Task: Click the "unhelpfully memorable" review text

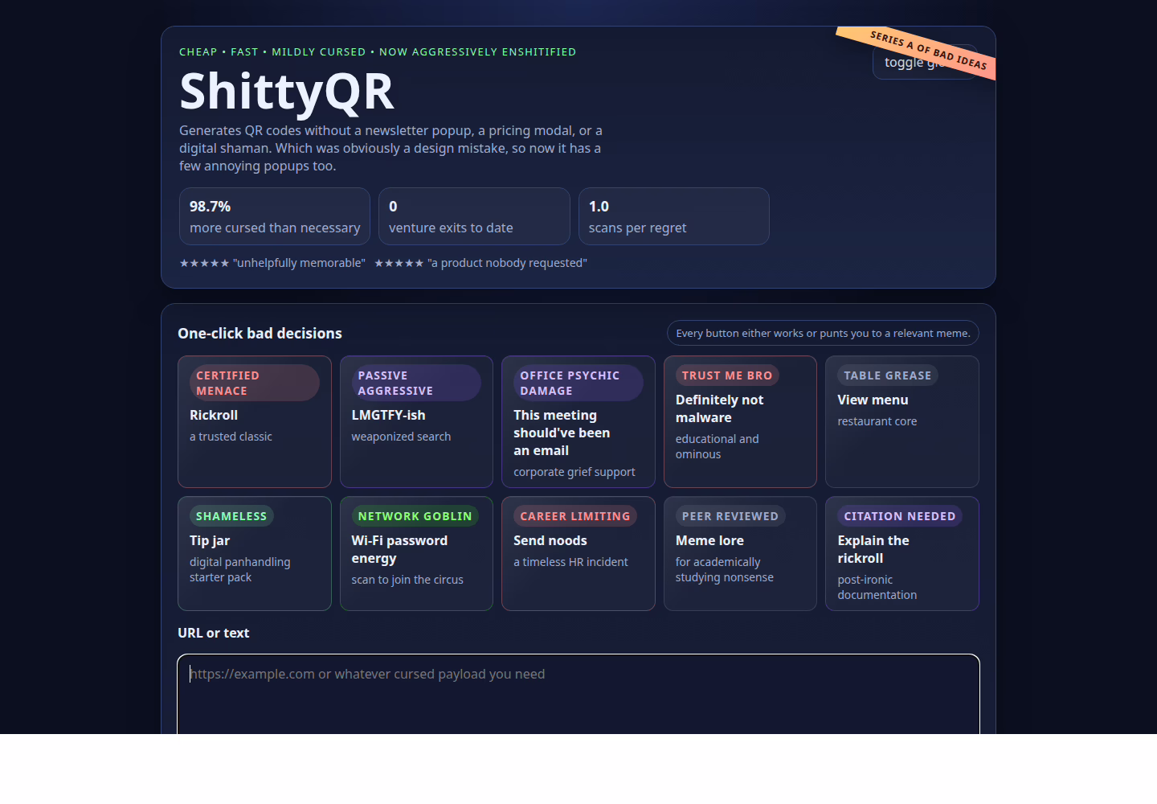Action: [272, 263]
